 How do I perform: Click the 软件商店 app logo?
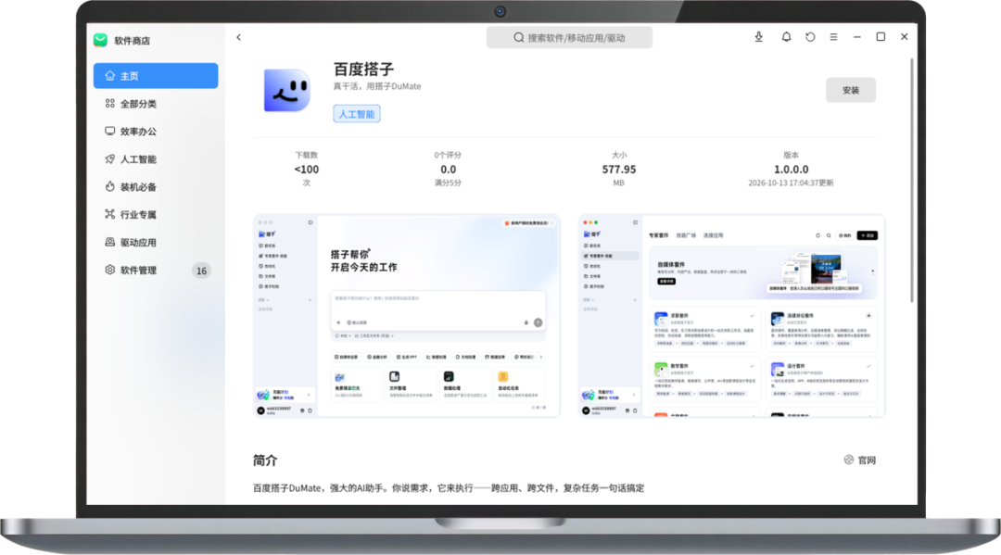[100, 40]
